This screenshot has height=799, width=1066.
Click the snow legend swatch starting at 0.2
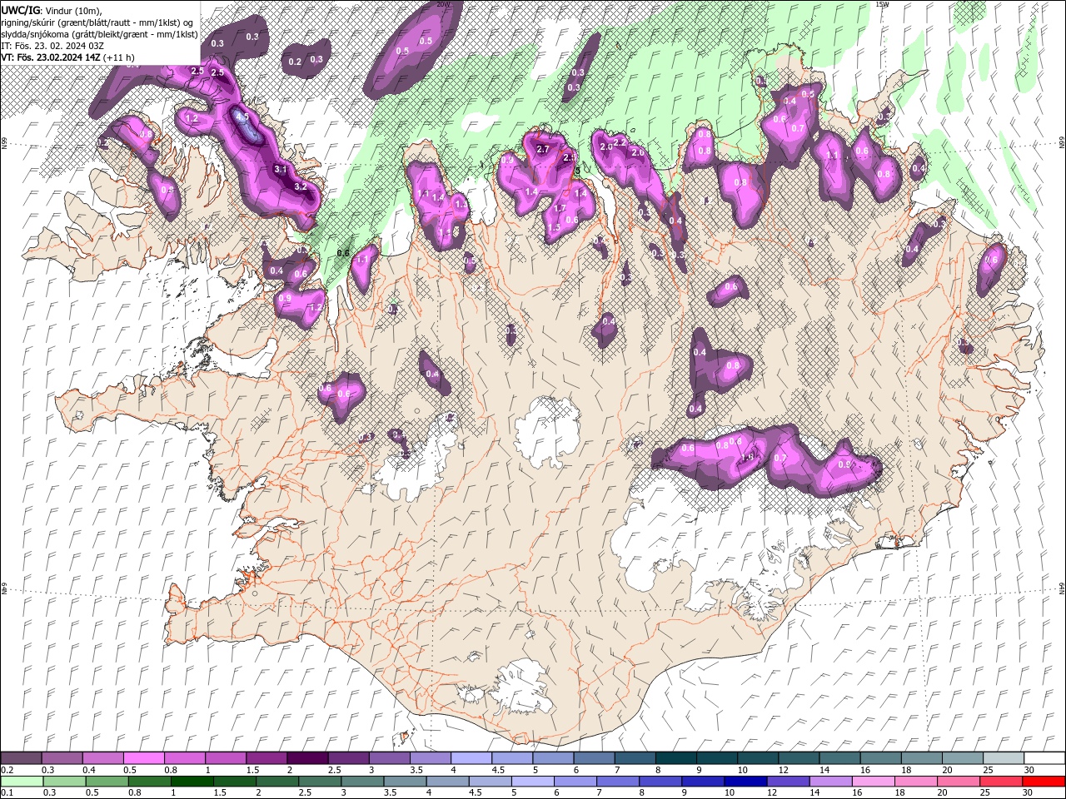[21, 758]
